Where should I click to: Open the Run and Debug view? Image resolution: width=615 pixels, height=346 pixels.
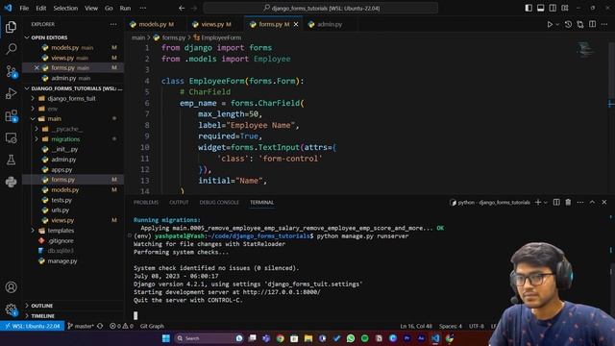tap(11, 93)
